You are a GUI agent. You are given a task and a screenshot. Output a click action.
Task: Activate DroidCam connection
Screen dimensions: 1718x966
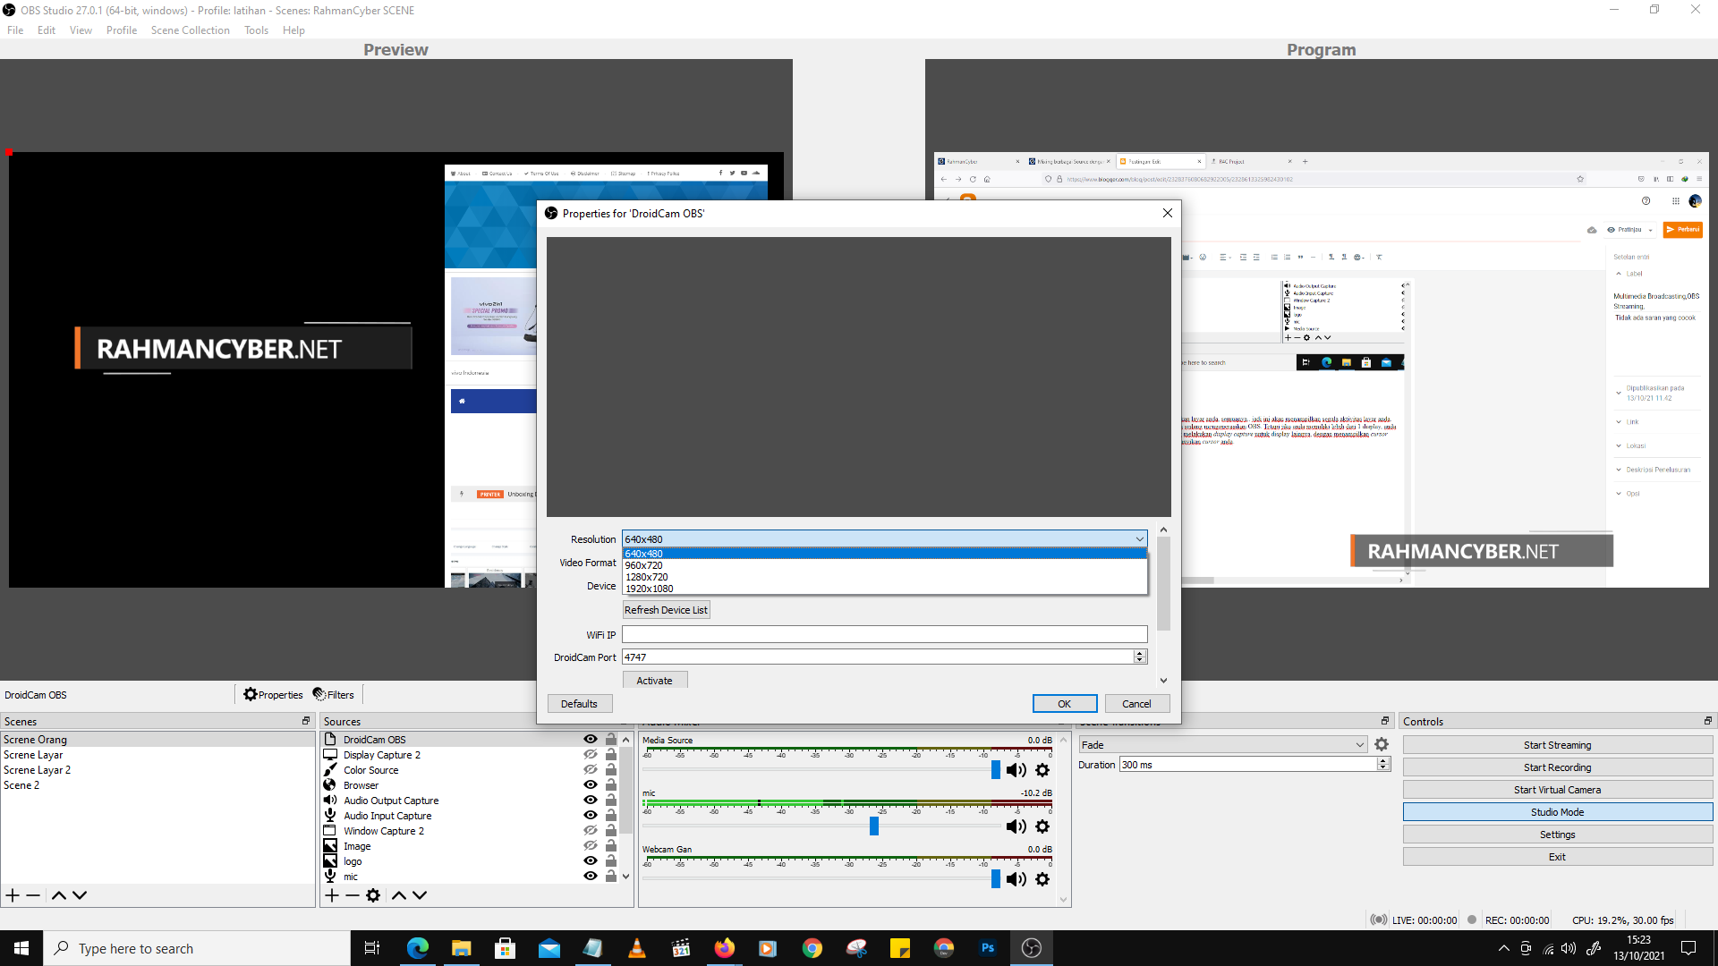[x=654, y=681]
